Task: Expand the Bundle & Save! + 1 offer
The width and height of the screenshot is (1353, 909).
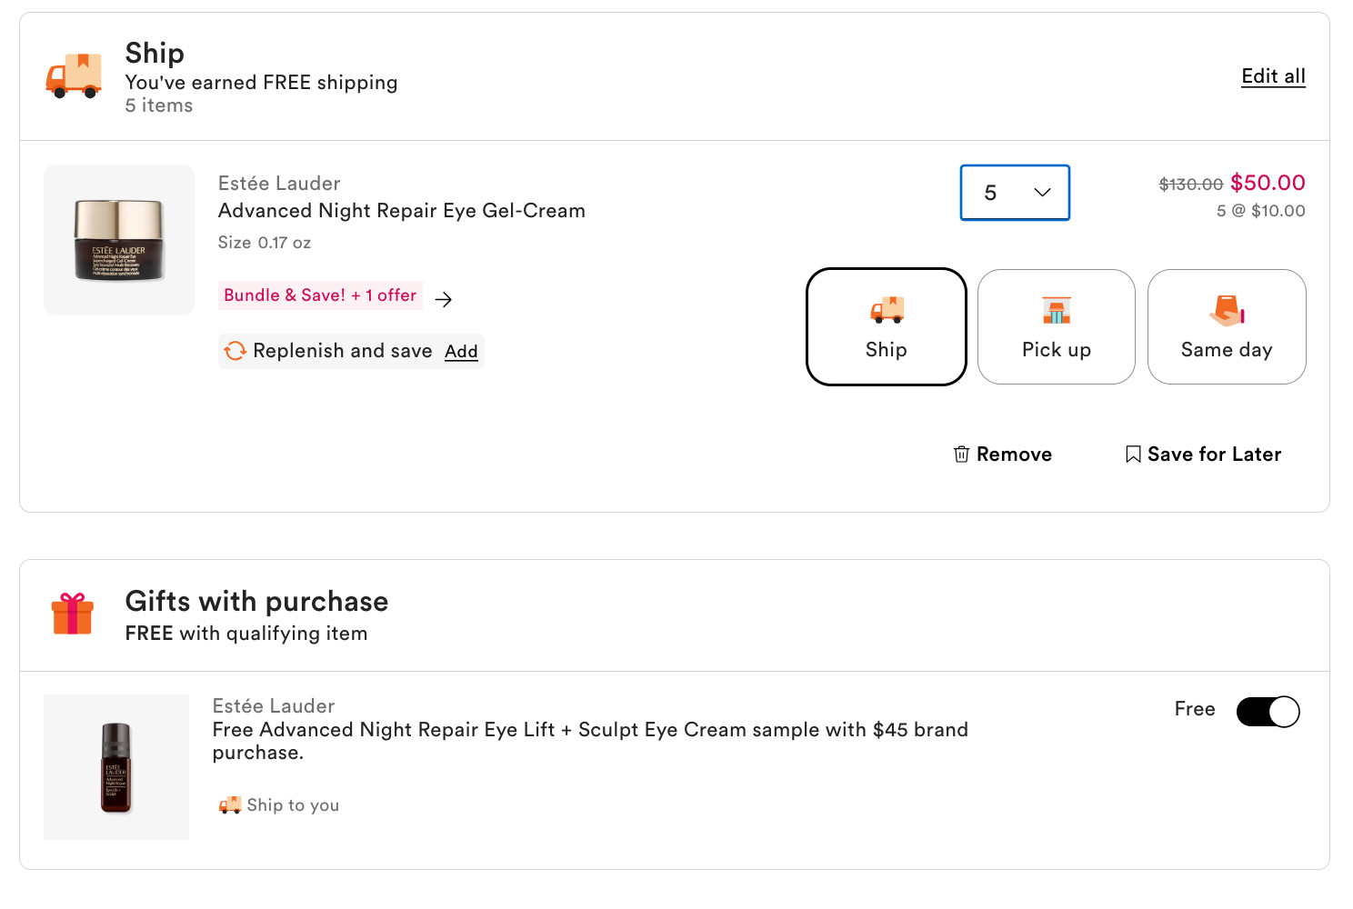Action: [320, 295]
